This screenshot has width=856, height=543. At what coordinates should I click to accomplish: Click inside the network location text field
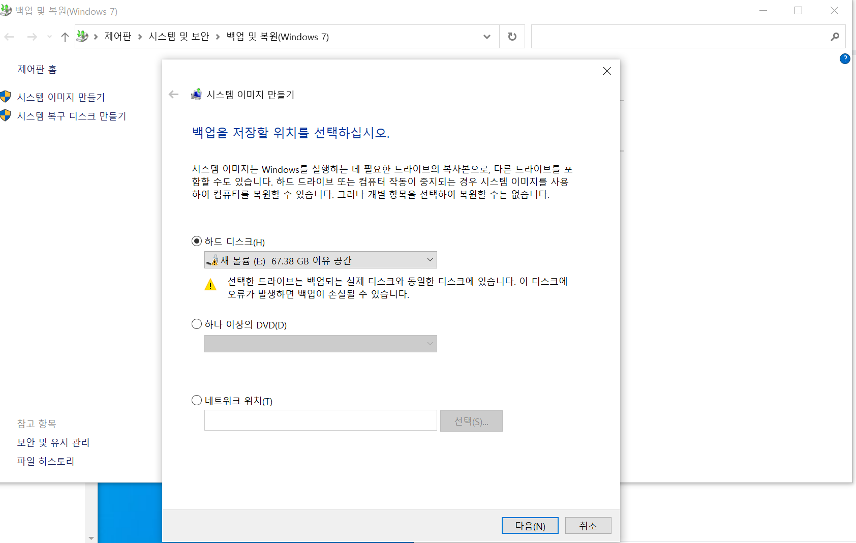(x=320, y=420)
